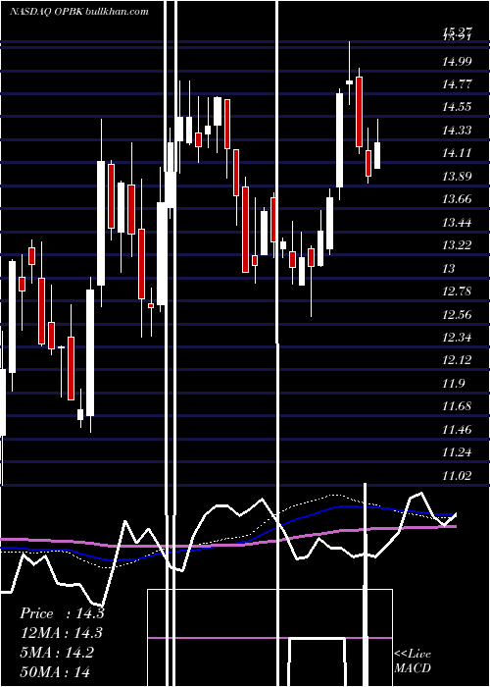Screen dimensions: 490x687
Task: Click the 14.99 price axis label
Action: [x=457, y=61]
